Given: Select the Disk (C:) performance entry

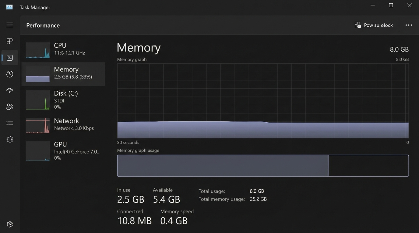Looking at the screenshot, I should [x=62, y=100].
